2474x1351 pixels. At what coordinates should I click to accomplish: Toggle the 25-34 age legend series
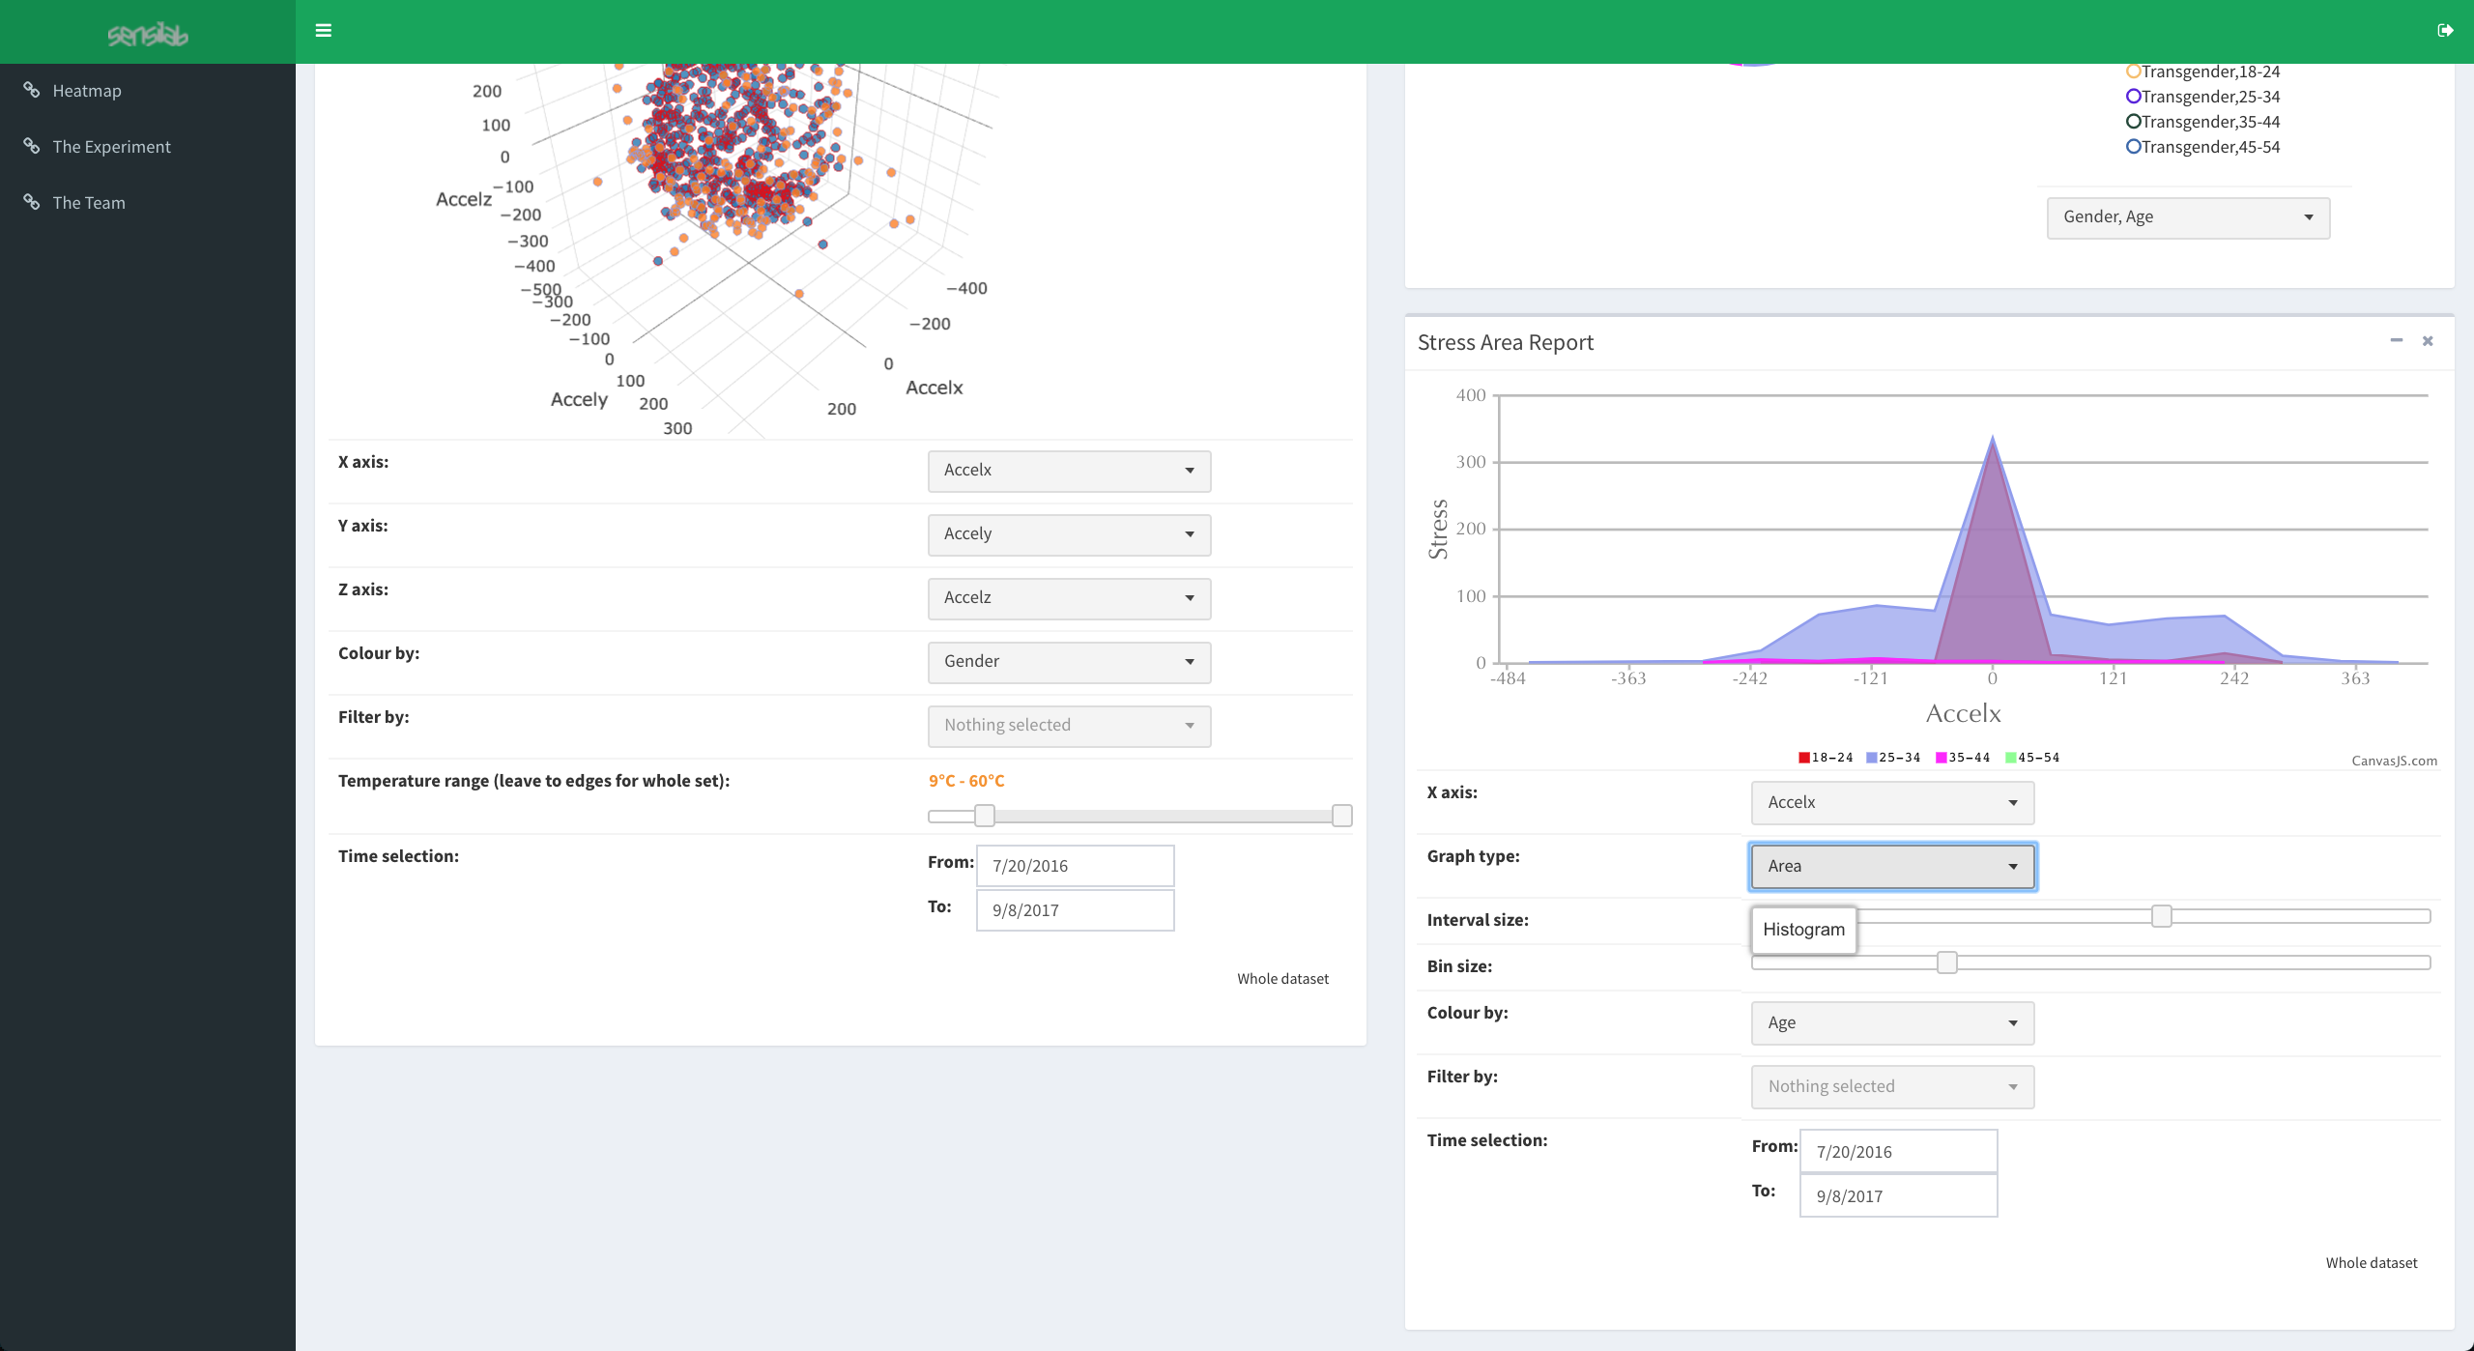click(x=1892, y=758)
